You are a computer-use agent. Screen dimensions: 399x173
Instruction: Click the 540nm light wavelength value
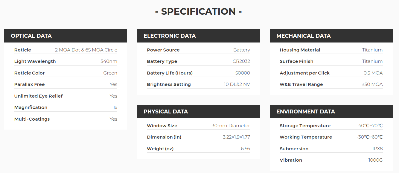coord(109,61)
